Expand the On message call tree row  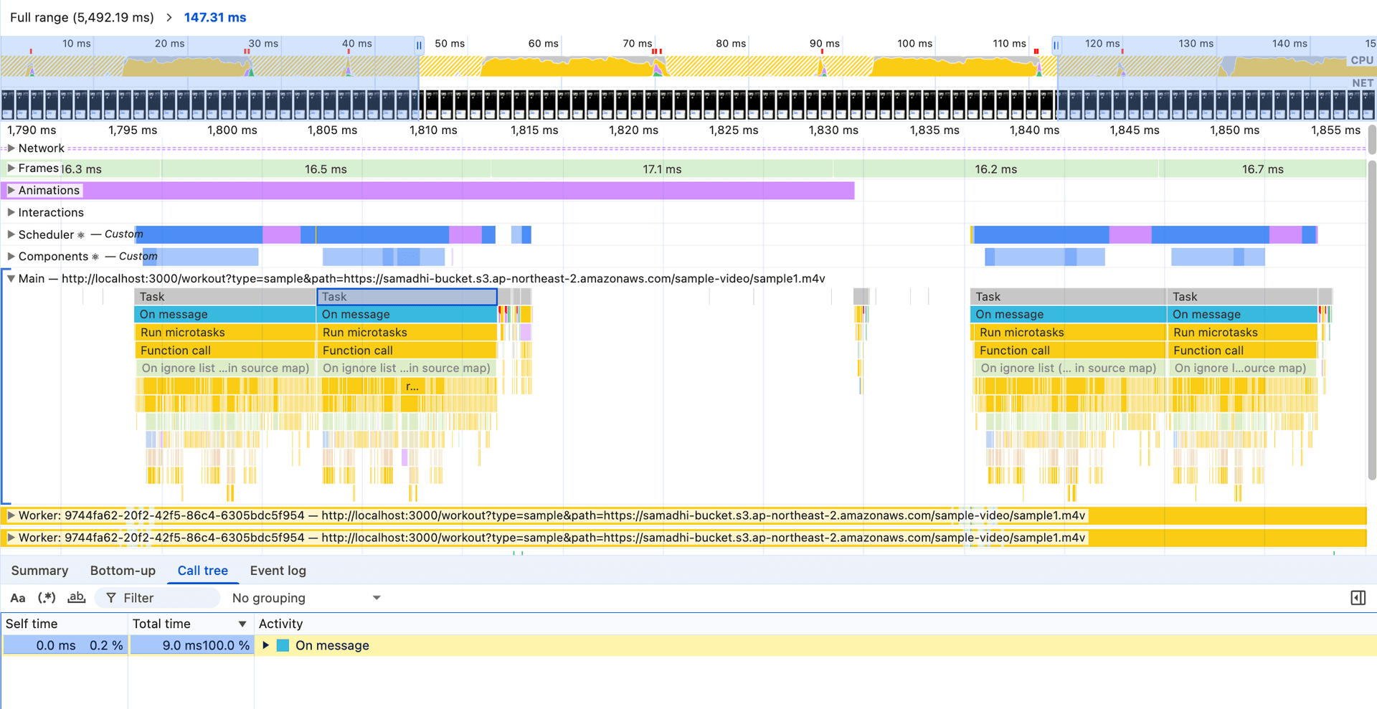pos(266,645)
